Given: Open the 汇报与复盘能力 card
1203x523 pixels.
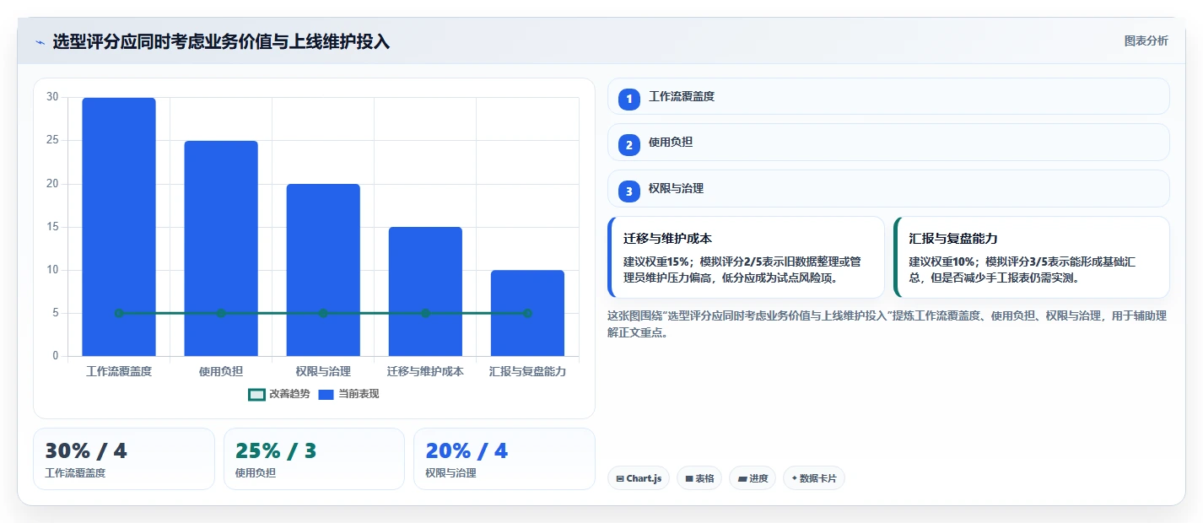Looking at the screenshot, I should 1032,257.
